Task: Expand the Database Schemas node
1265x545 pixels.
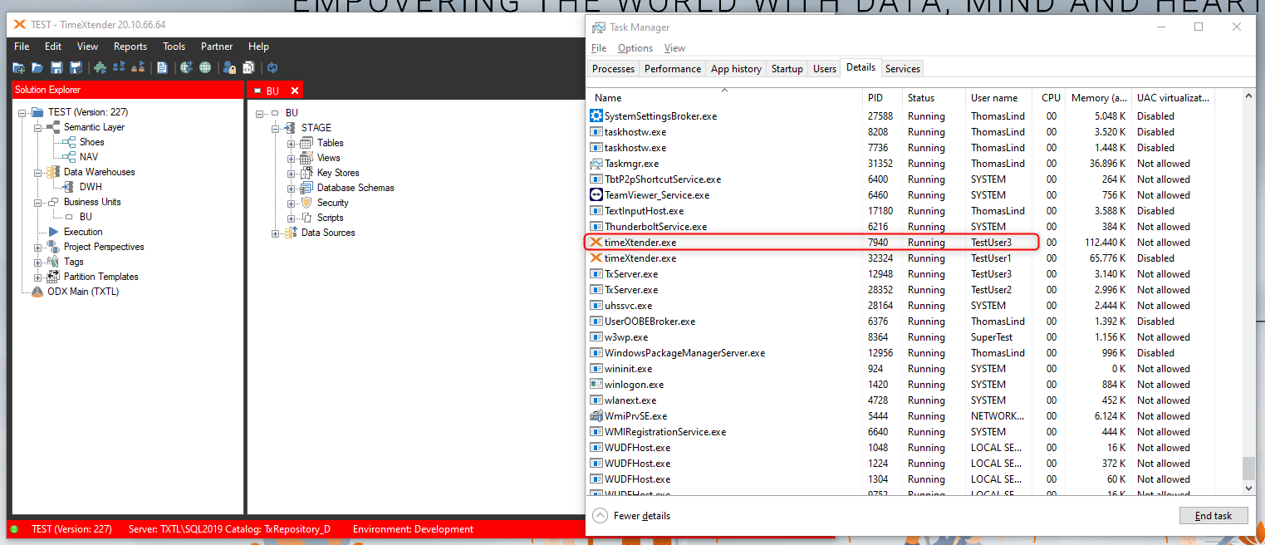Action: 292,188
